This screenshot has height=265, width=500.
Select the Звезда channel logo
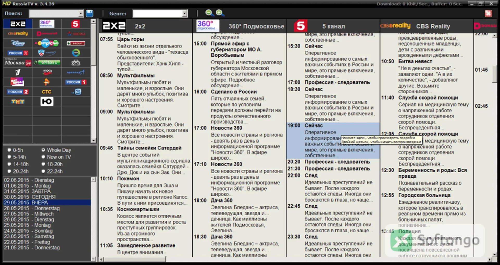pyautogui.click(x=76, y=34)
